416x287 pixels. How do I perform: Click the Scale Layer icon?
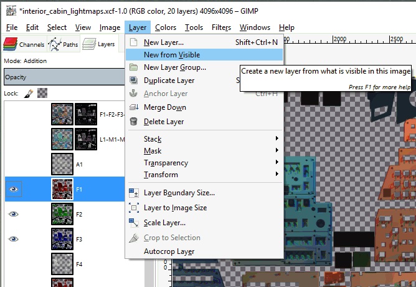coord(134,223)
